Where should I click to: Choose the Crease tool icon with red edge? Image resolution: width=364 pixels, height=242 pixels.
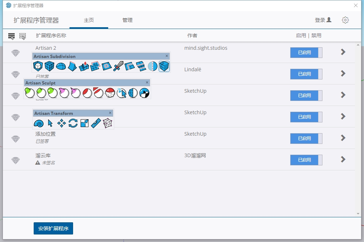(x=72, y=66)
